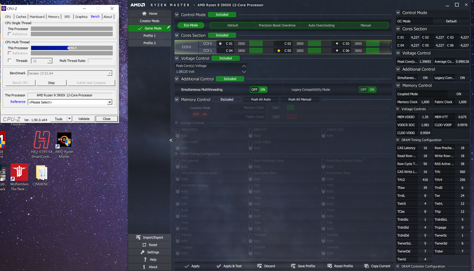Increase Peak Core(s) Voltage with up arrow

(244, 66)
